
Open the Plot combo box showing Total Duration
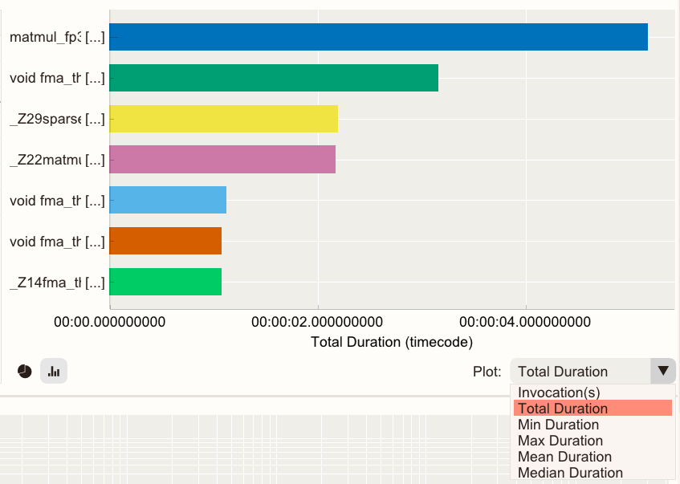581,371
